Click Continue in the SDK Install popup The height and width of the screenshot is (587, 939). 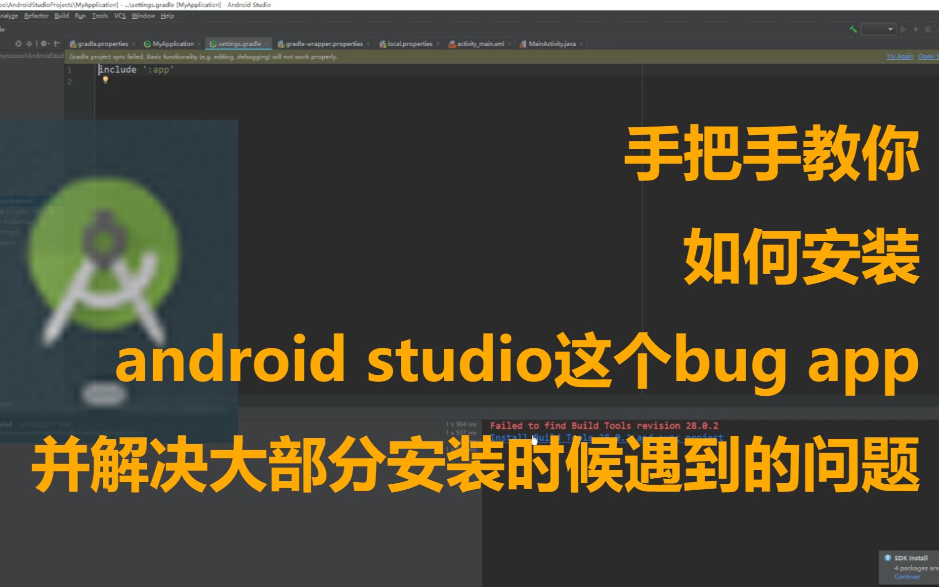(x=906, y=576)
